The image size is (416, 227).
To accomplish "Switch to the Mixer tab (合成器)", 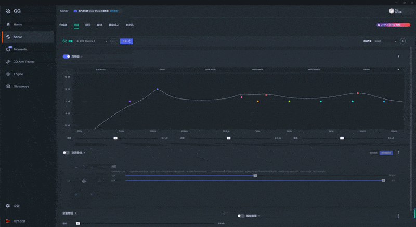I will 63,25.
